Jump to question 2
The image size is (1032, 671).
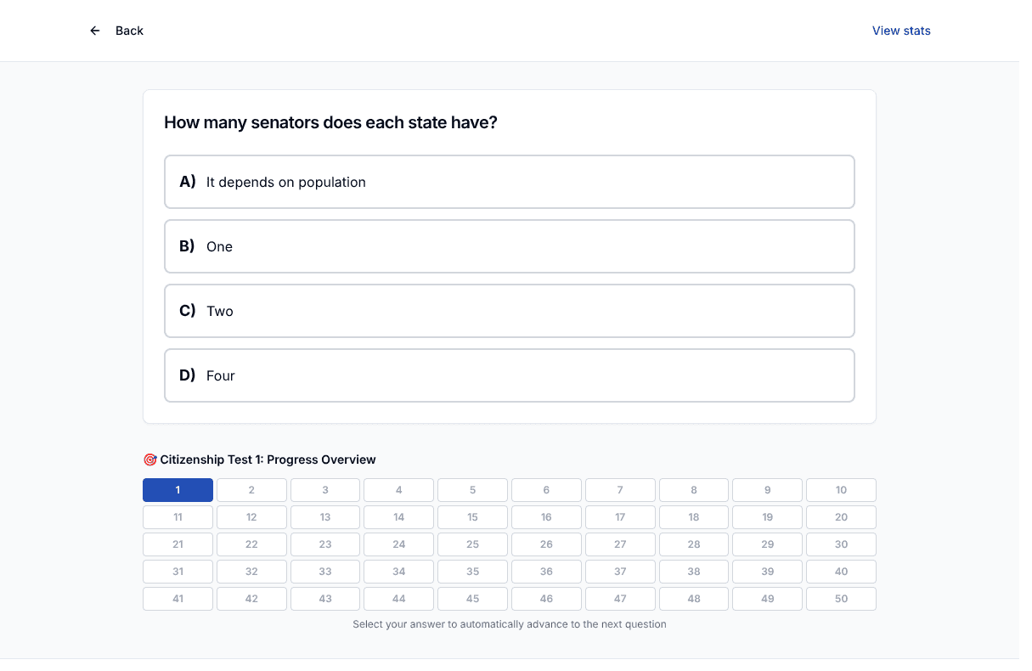(x=251, y=490)
